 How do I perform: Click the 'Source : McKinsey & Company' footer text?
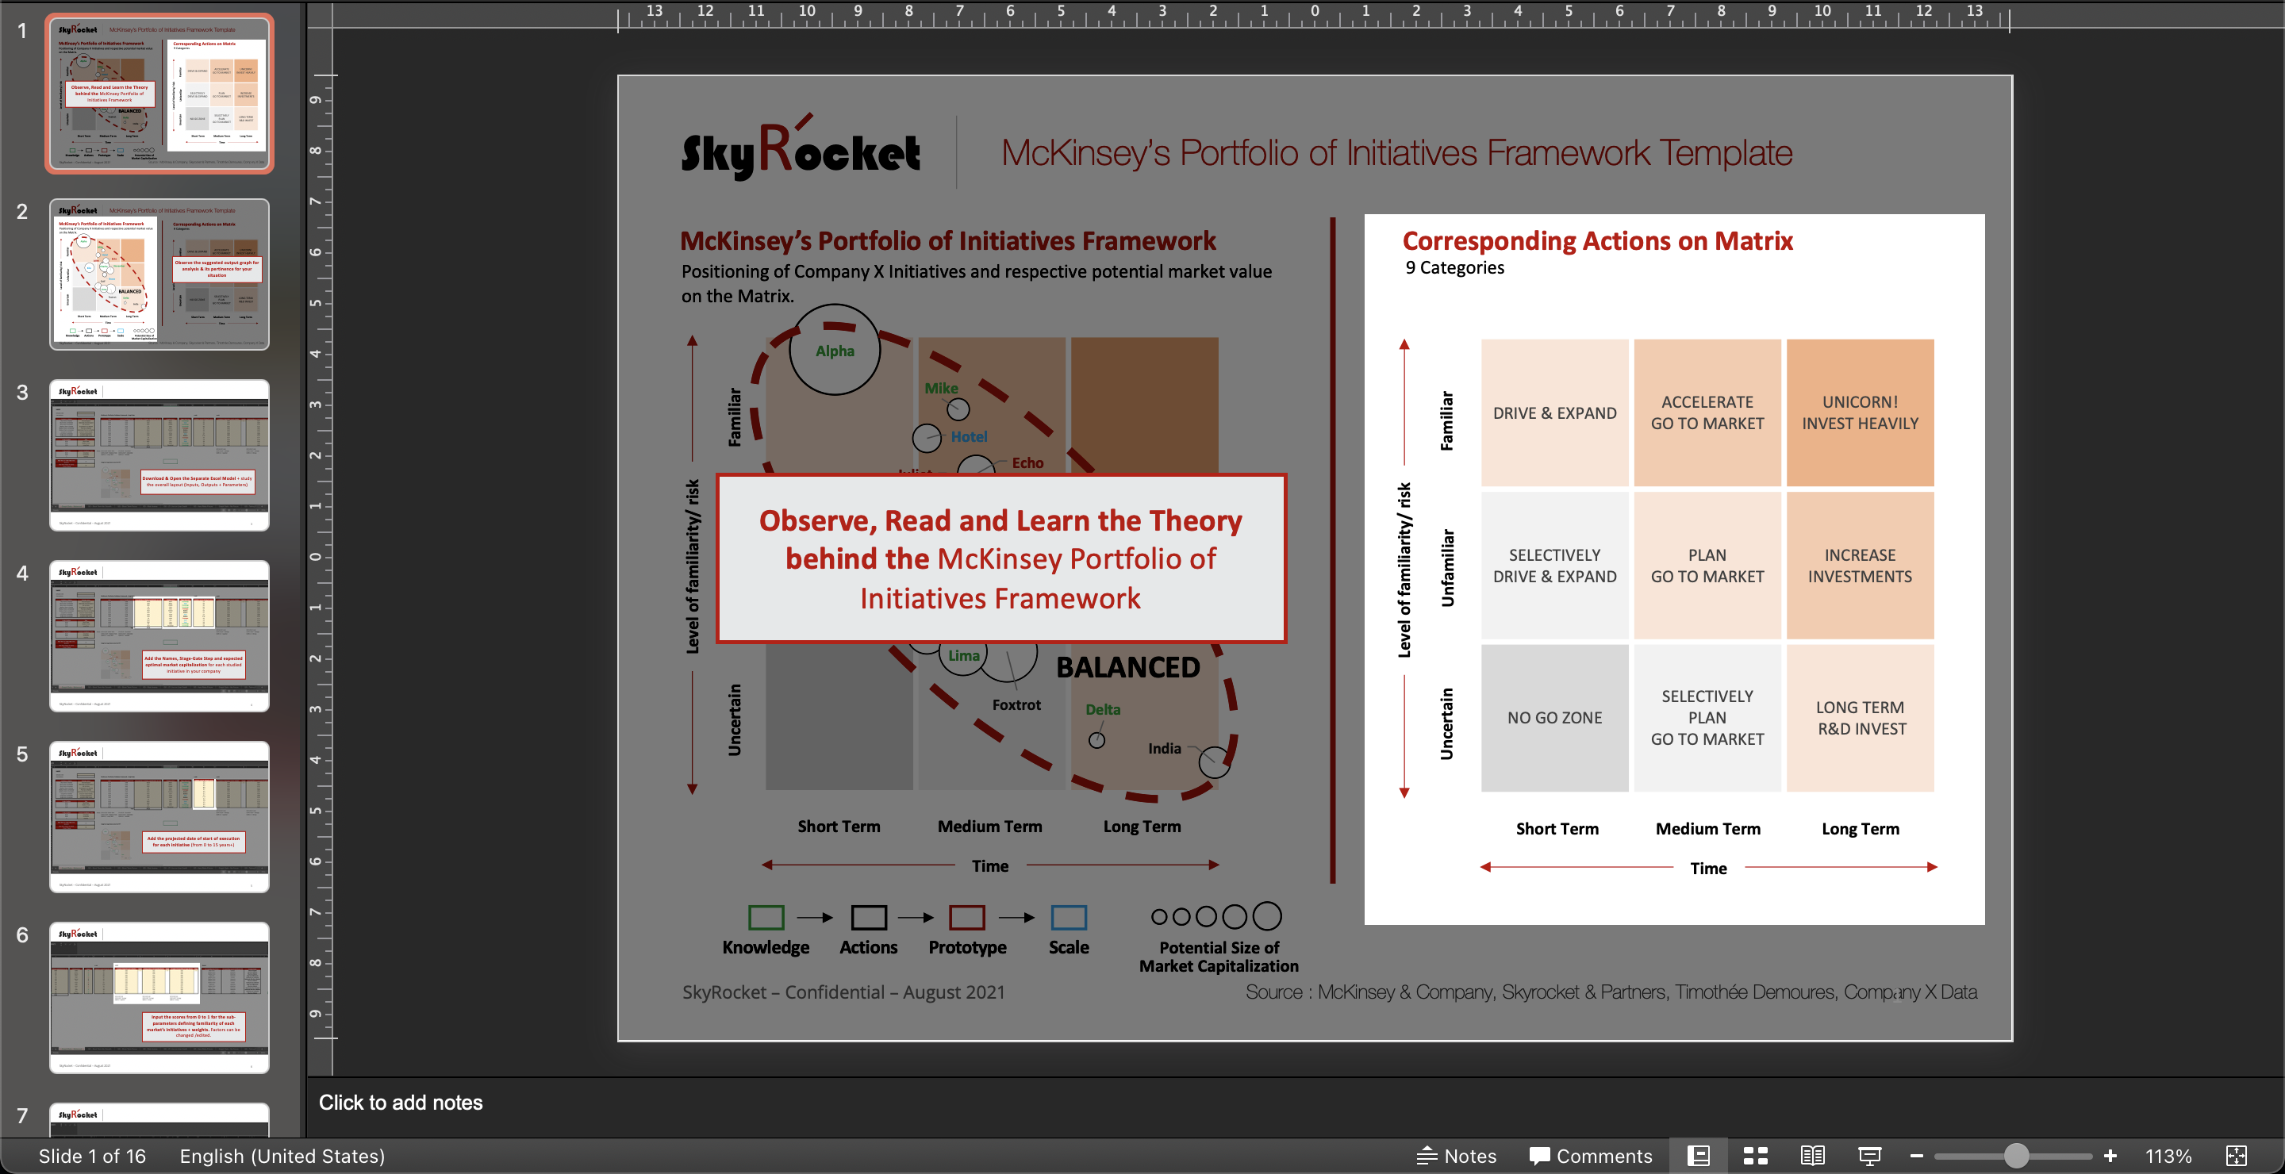pyautogui.click(x=1611, y=992)
